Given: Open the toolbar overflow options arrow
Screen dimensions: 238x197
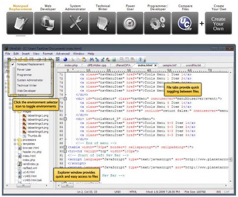Looking at the screenshot, I should coord(145,60).
